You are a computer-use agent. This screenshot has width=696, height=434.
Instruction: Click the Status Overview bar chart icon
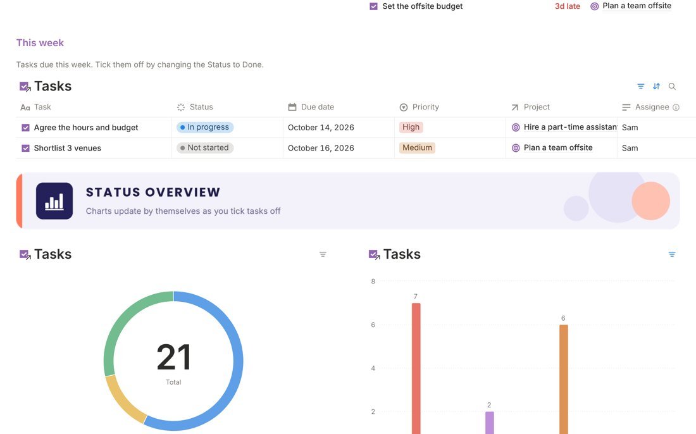[54, 201]
